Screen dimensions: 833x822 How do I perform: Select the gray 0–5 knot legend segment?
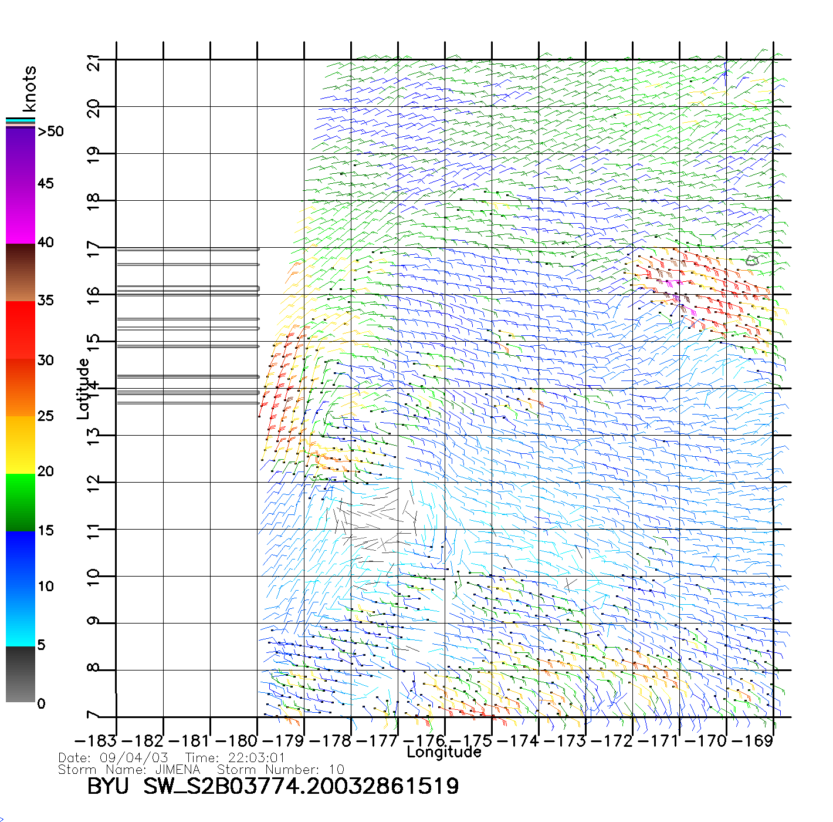point(20,674)
